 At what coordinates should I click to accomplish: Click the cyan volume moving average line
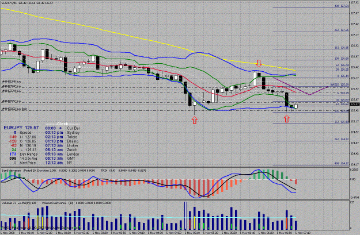click(x=147, y=217)
